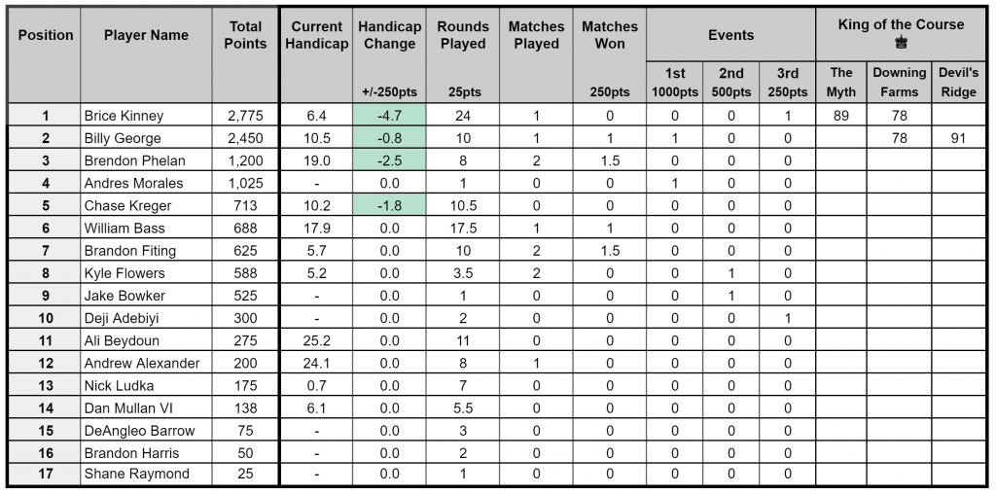Select row number 17 position cell
Screen dimensions: 996x495
(45, 474)
